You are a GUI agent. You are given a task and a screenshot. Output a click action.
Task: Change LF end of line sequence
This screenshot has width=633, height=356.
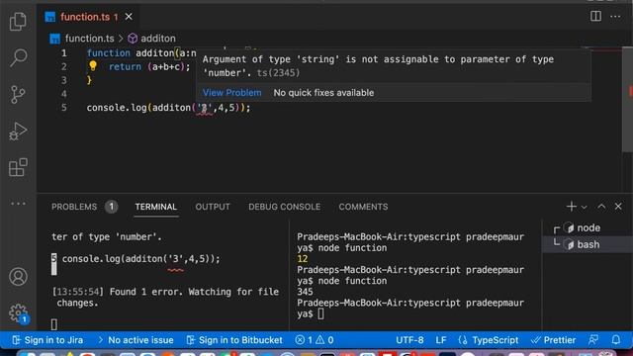[441, 340]
